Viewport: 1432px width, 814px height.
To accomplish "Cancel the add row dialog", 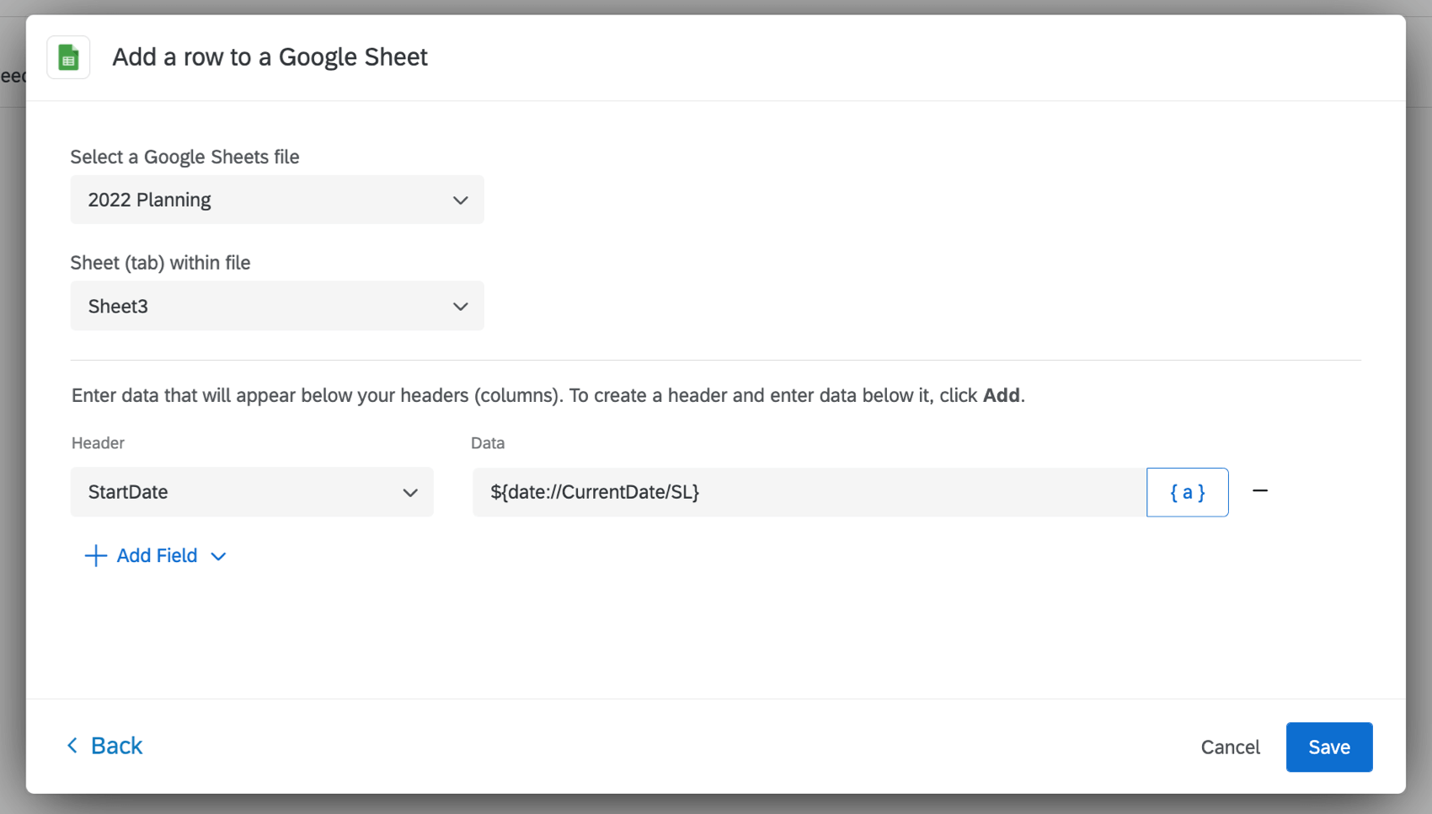I will point(1230,747).
